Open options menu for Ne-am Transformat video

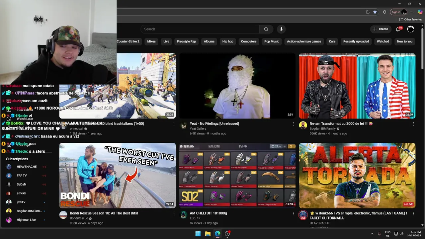point(413,124)
